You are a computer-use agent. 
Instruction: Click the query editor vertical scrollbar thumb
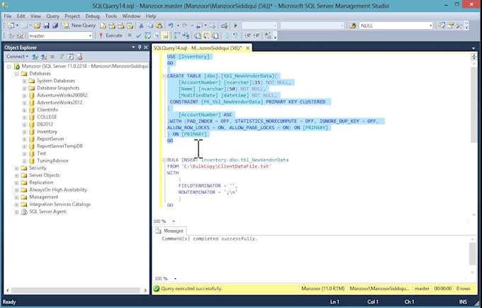coord(473,104)
